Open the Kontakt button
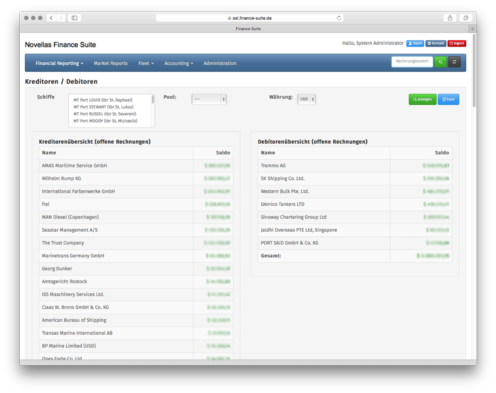Viewport: 496px width, 393px height. coord(436,43)
